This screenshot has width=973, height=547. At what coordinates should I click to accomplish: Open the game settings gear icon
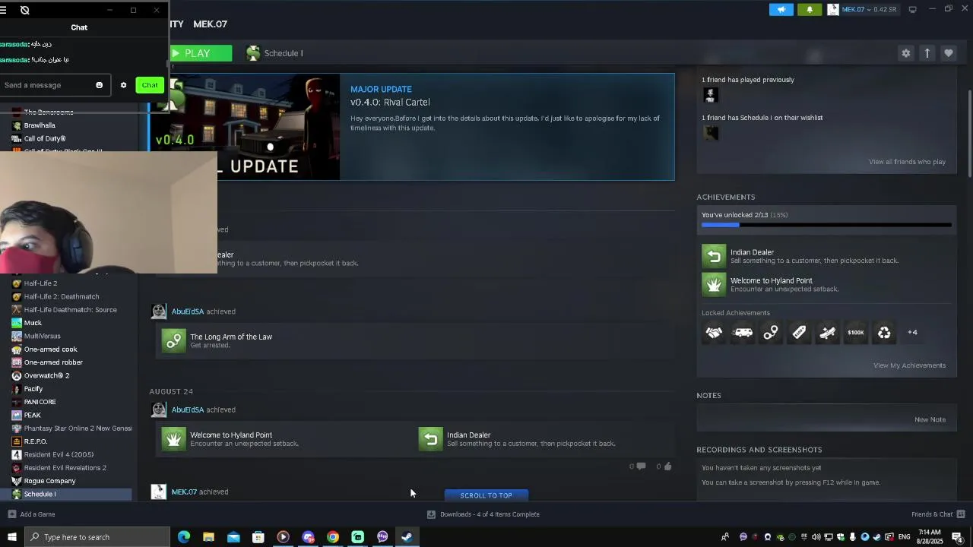(x=905, y=53)
